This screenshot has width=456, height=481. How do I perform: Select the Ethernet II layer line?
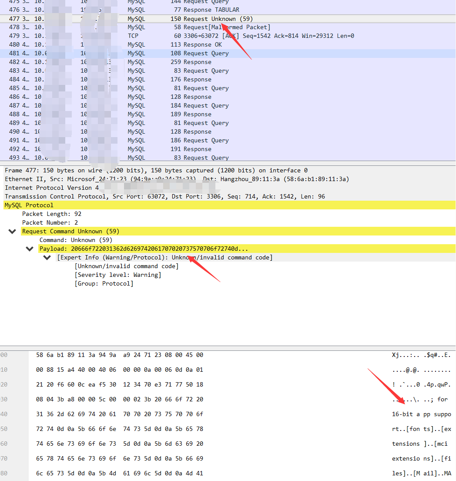(177, 179)
